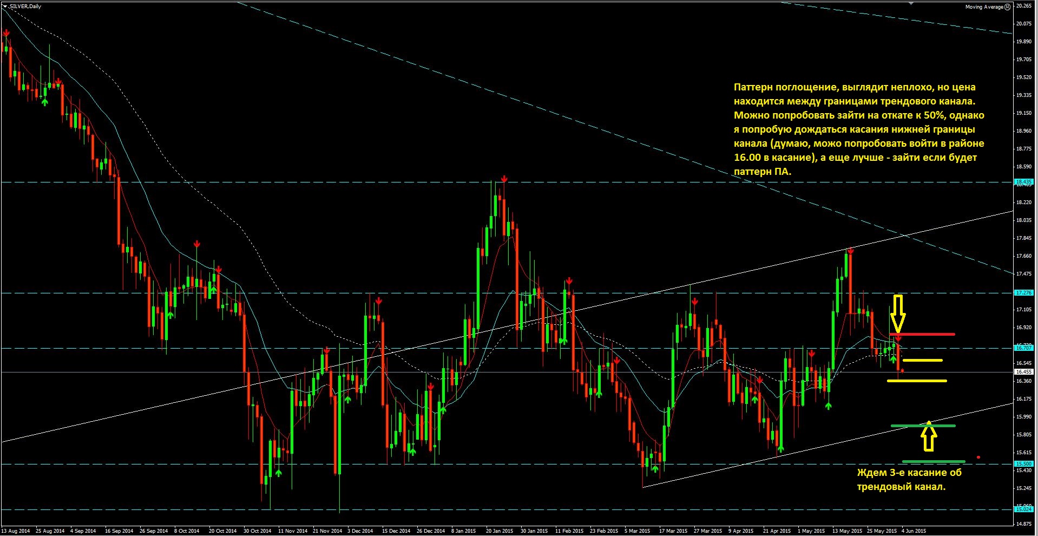Image resolution: width=1038 pixels, height=536 pixels.
Task: Select the 15.024 horizontal line price tag
Action: tap(1024, 509)
